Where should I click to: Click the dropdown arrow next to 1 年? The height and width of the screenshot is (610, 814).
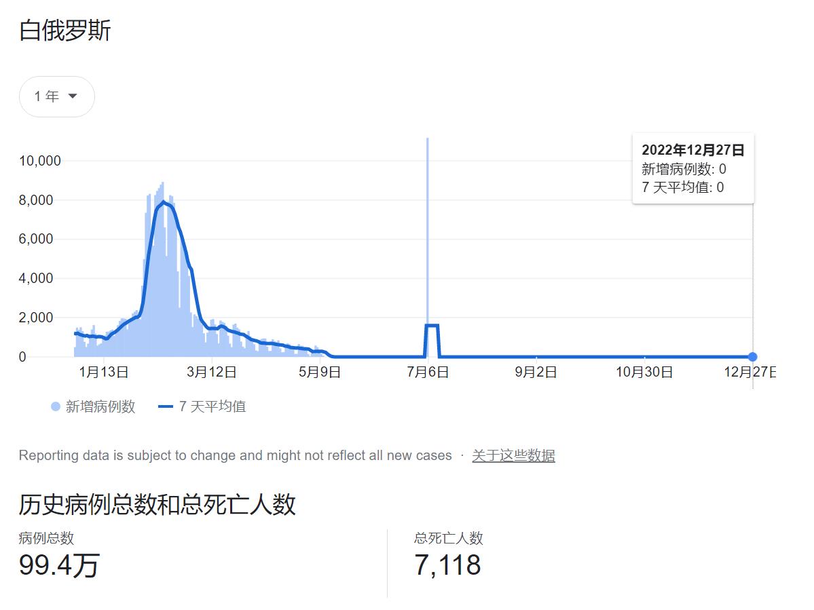(73, 96)
